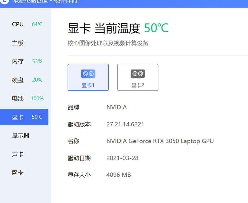Image resolution: width=248 pixels, height=203 pixels.
Task: Click the 显存大小 video memory size label
Action: 79,175
